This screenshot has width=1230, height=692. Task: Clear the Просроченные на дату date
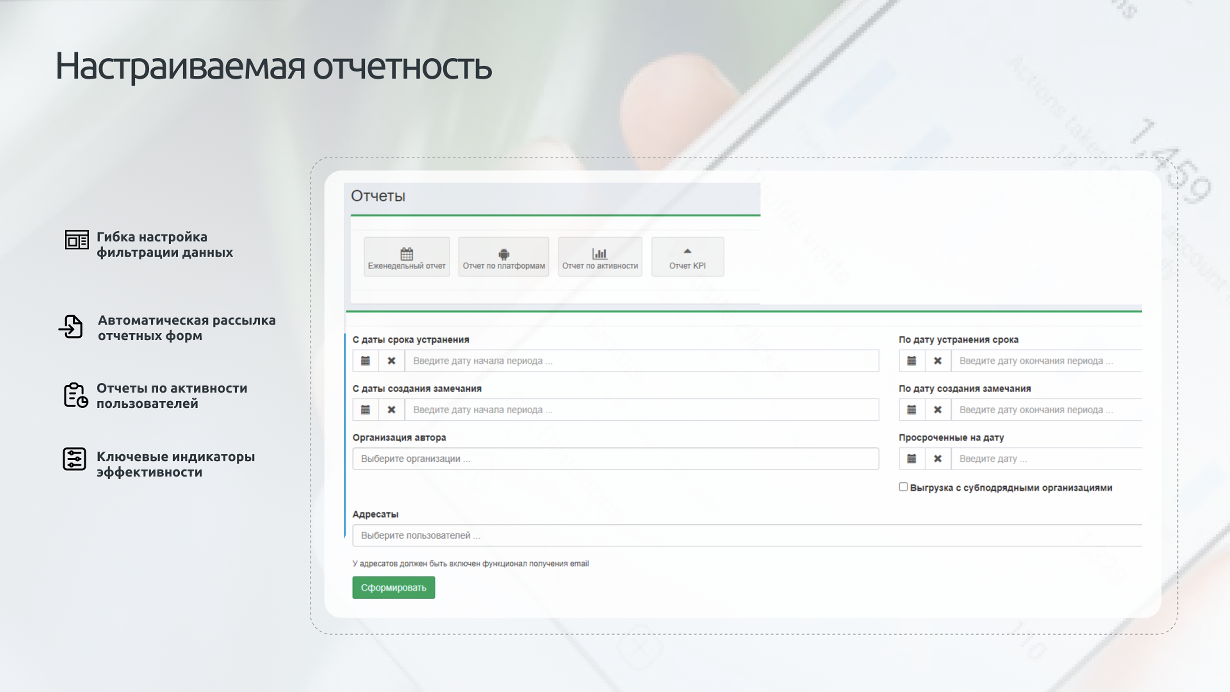(x=938, y=458)
